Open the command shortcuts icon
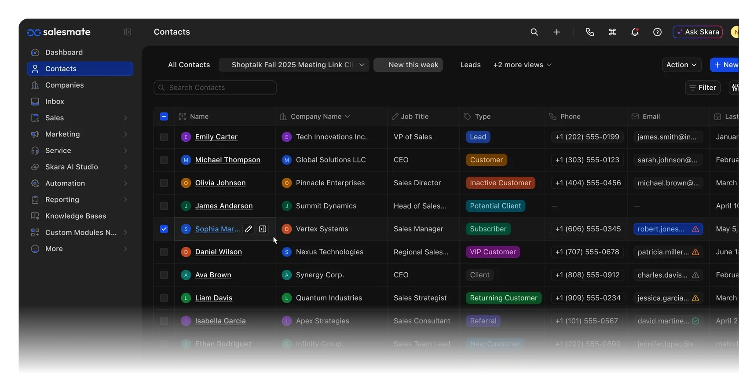The width and height of the screenshot is (739, 374). (x=612, y=32)
